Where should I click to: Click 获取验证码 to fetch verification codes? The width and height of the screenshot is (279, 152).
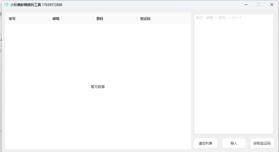tap(262, 143)
